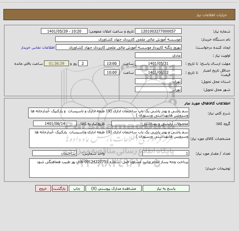
Task: Click the remaining days field showing 2
Action: (83, 63)
